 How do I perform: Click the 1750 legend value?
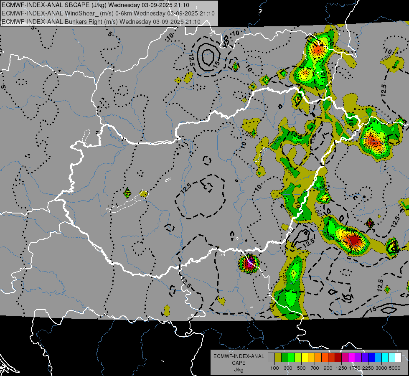click(355, 368)
